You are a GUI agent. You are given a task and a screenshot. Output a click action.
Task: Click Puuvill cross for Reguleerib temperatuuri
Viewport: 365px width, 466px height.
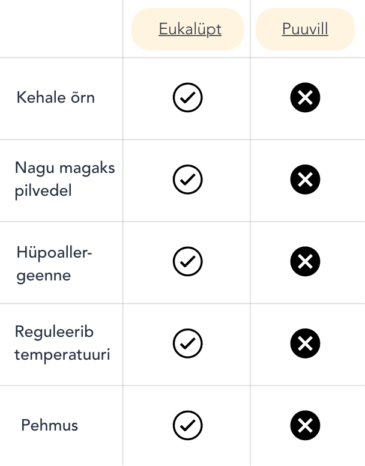pyautogui.click(x=306, y=343)
